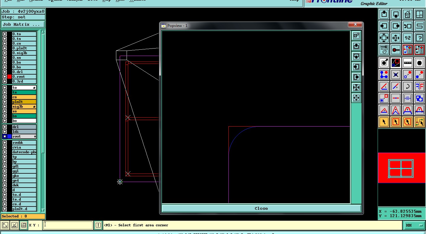Viewport: 426px width, 234px height.
Task: Click the exclamation mark button
Action: click(x=98, y=225)
